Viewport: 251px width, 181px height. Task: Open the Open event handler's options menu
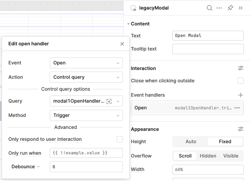coord(237,108)
